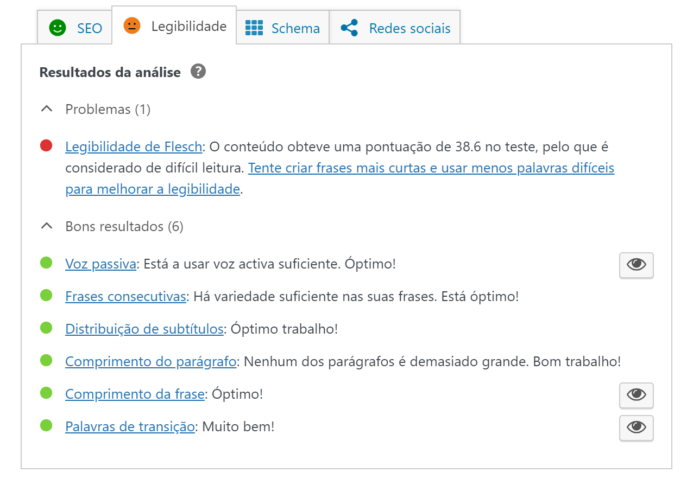The height and width of the screenshot is (479, 693).
Task: Toggle the eye icon for Comprimento da frase
Action: (x=636, y=395)
